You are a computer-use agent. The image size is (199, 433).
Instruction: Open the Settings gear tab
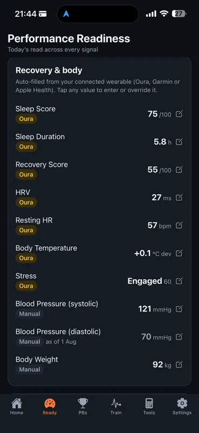182,406
